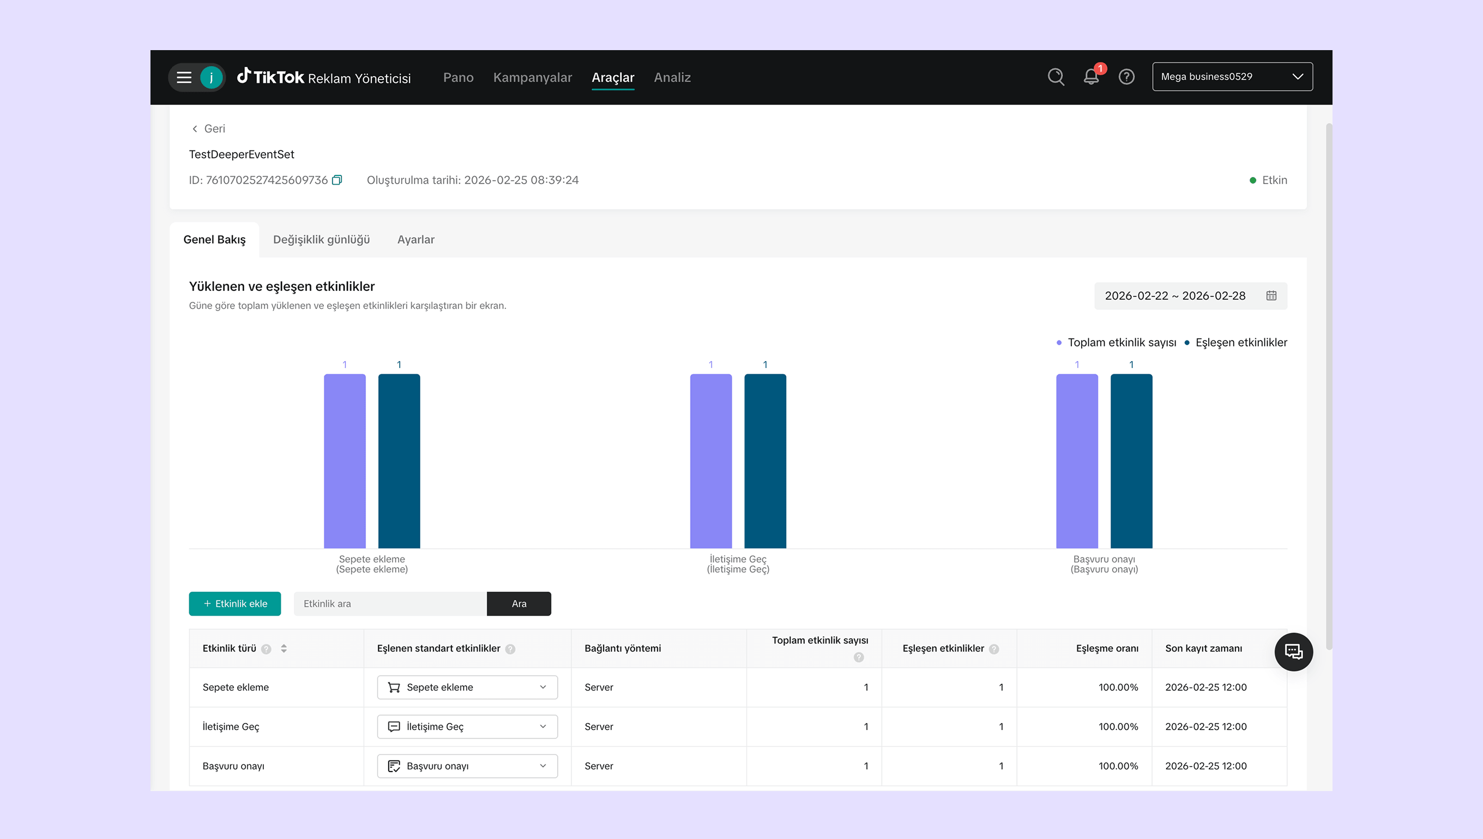The width and height of the screenshot is (1483, 839).
Task: Open the notifications bell icon
Action: point(1091,77)
